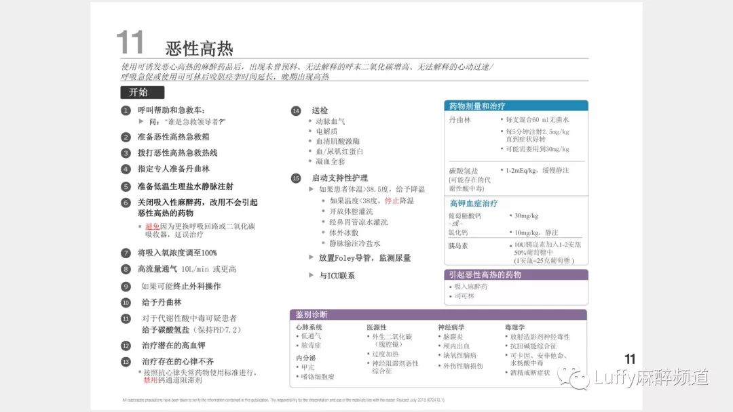Expand the 放置Foley导管 arrow item
Screen dimensions: 733x412
pyautogui.click(x=312, y=258)
